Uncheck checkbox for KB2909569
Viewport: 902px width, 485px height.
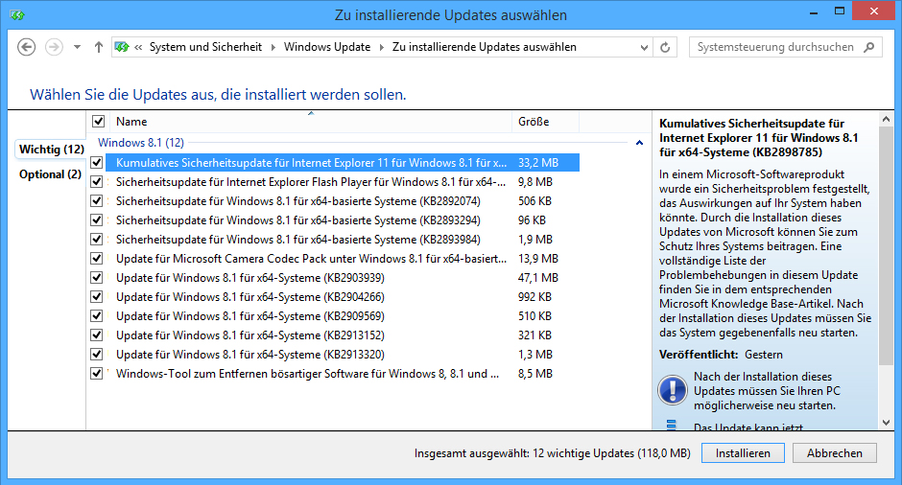97,316
